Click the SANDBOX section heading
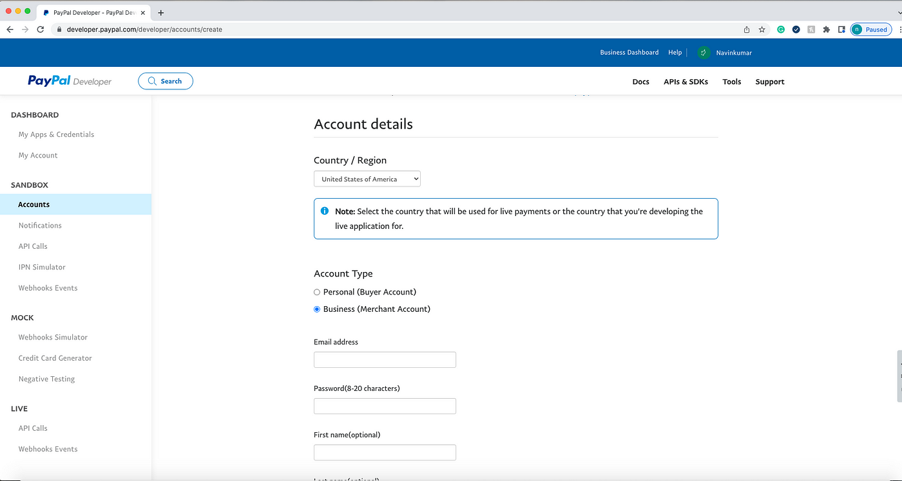The height and width of the screenshot is (481, 902). (30, 185)
